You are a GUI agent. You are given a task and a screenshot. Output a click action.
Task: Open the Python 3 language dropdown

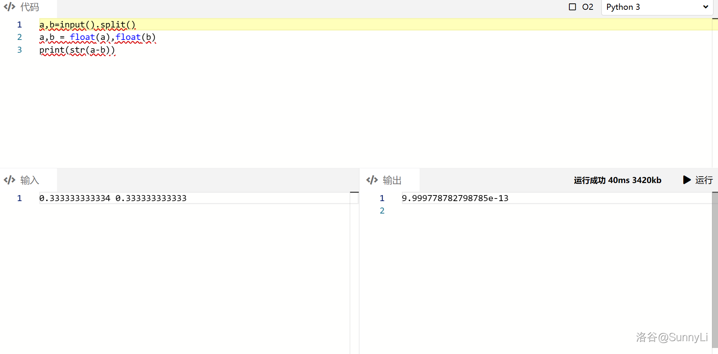[657, 7]
